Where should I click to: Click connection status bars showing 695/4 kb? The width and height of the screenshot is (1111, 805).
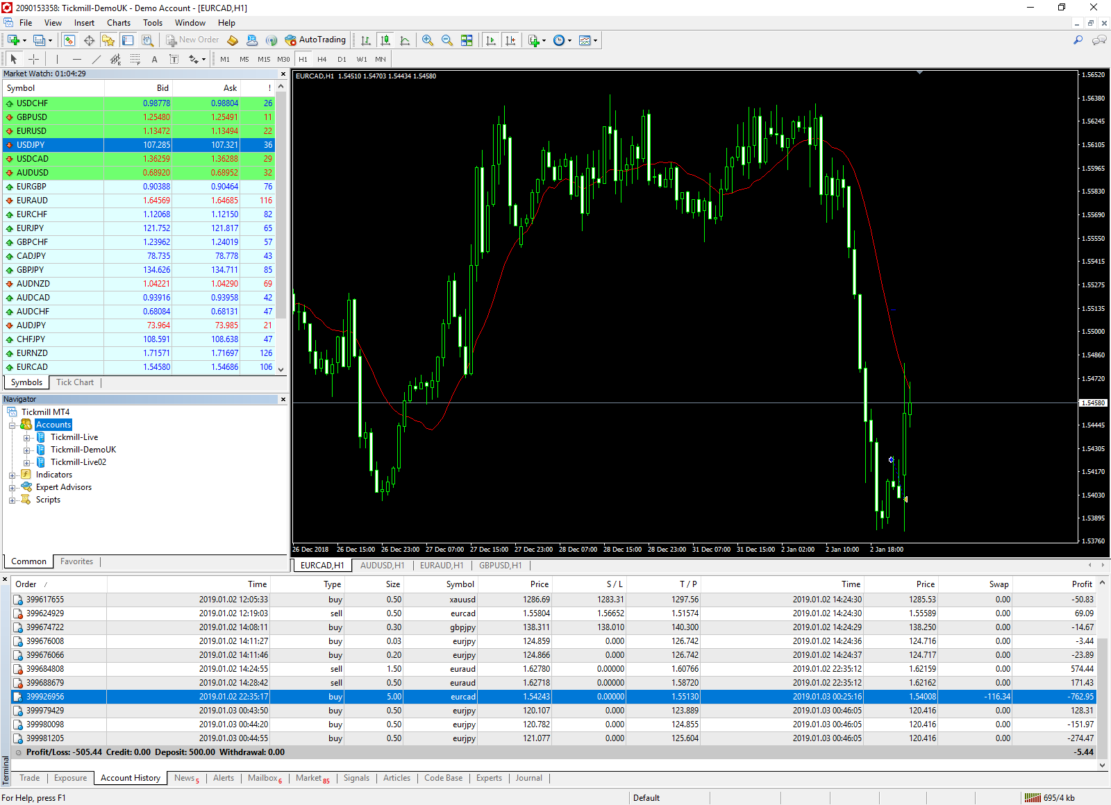(x=1050, y=798)
